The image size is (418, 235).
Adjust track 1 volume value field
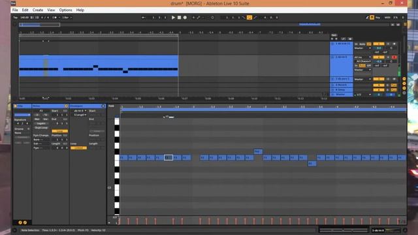(x=379, y=48)
